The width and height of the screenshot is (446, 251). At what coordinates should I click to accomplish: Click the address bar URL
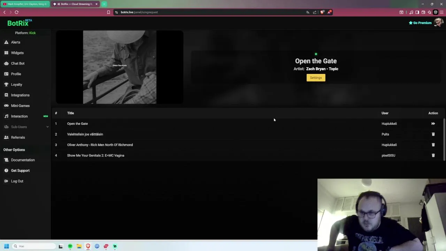(x=139, y=12)
